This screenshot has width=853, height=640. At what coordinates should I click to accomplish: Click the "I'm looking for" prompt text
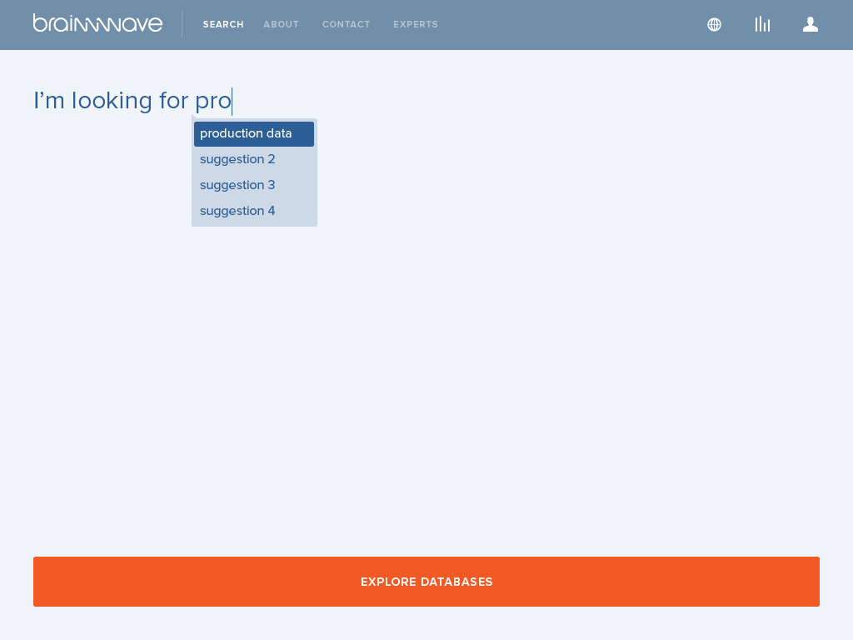click(x=110, y=101)
